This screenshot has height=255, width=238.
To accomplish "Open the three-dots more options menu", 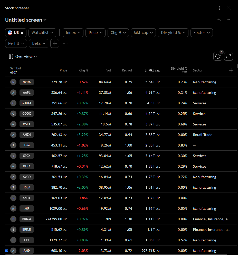I will tap(65, 43).
